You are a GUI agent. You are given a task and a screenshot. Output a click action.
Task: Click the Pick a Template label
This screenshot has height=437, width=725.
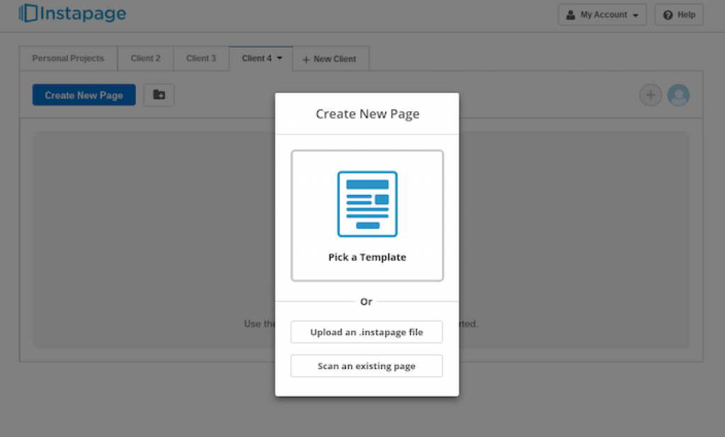click(x=367, y=257)
